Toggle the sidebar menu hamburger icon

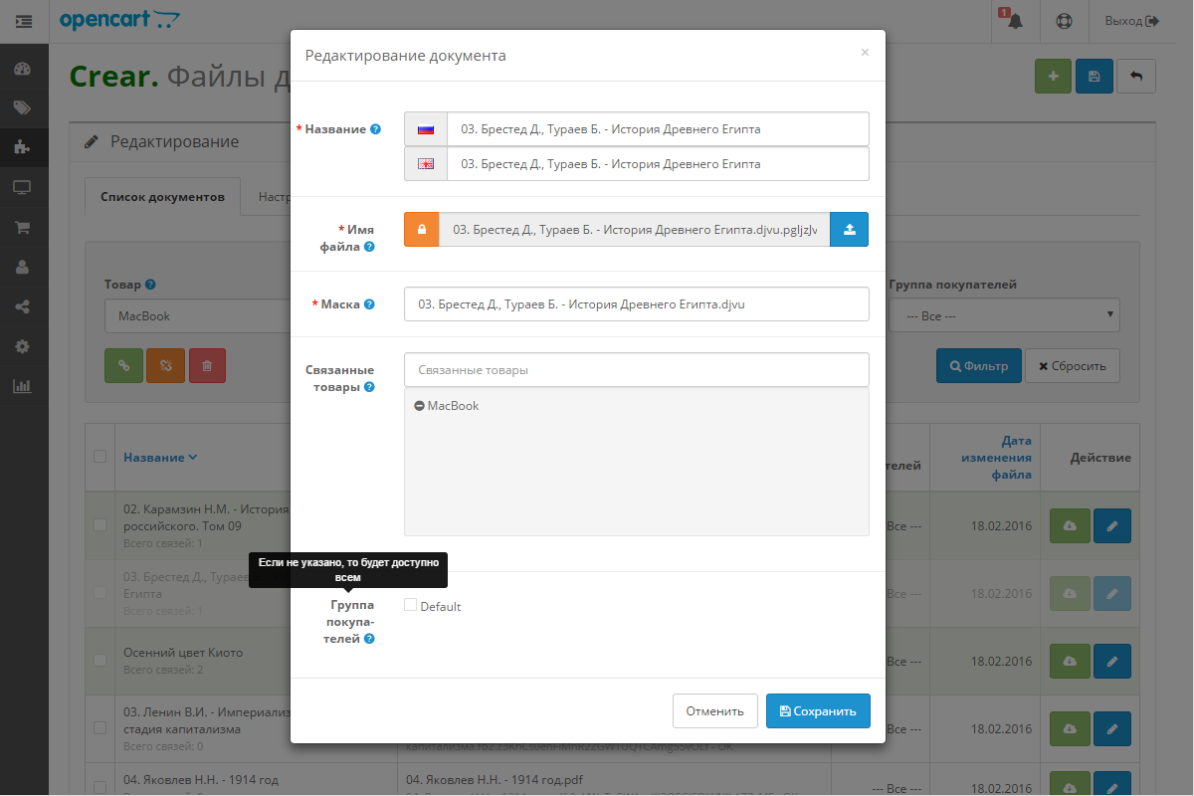(24, 21)
